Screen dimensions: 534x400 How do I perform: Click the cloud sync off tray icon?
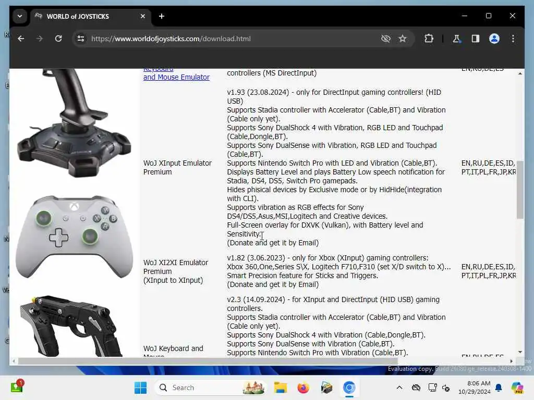(x=416, y=387)
